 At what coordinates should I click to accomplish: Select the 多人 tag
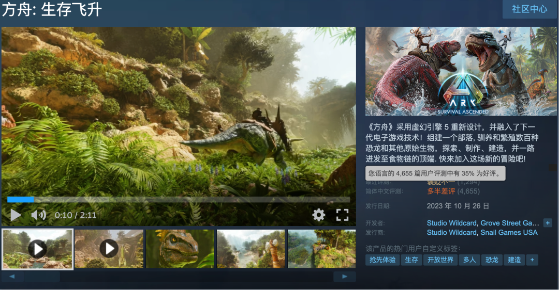(x=469, y=260)
